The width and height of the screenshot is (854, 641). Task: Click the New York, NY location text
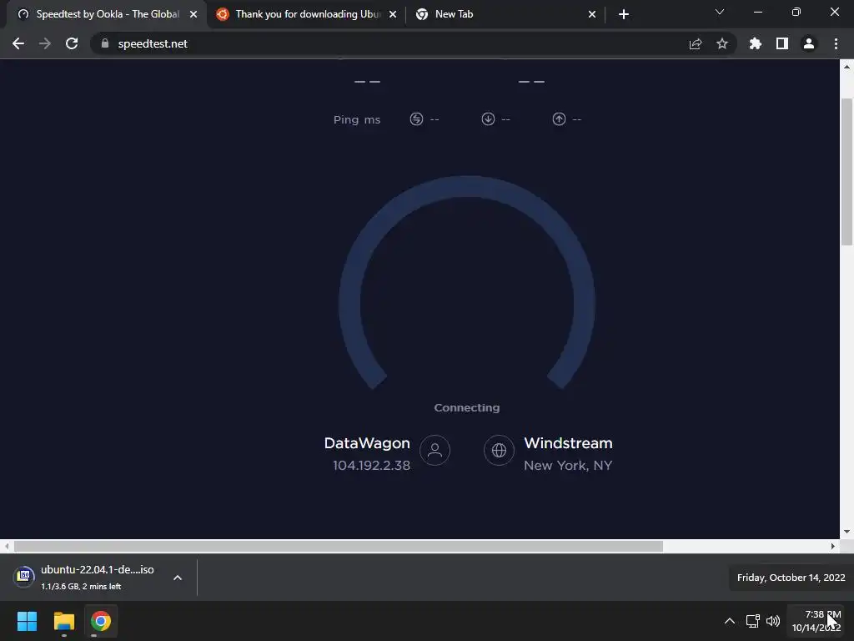click(x=568, y=466)
